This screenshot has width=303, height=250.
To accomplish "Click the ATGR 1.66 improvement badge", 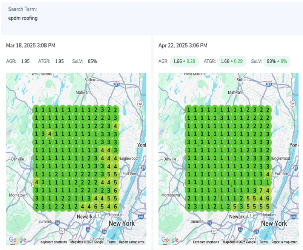I will tap(232, 61).
